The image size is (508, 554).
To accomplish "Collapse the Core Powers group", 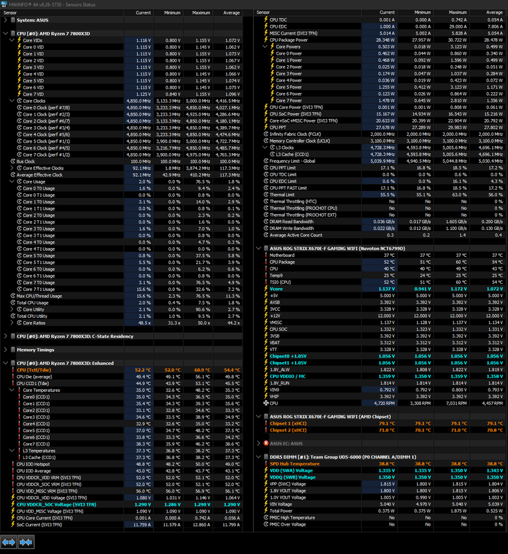I will [265, 46].
